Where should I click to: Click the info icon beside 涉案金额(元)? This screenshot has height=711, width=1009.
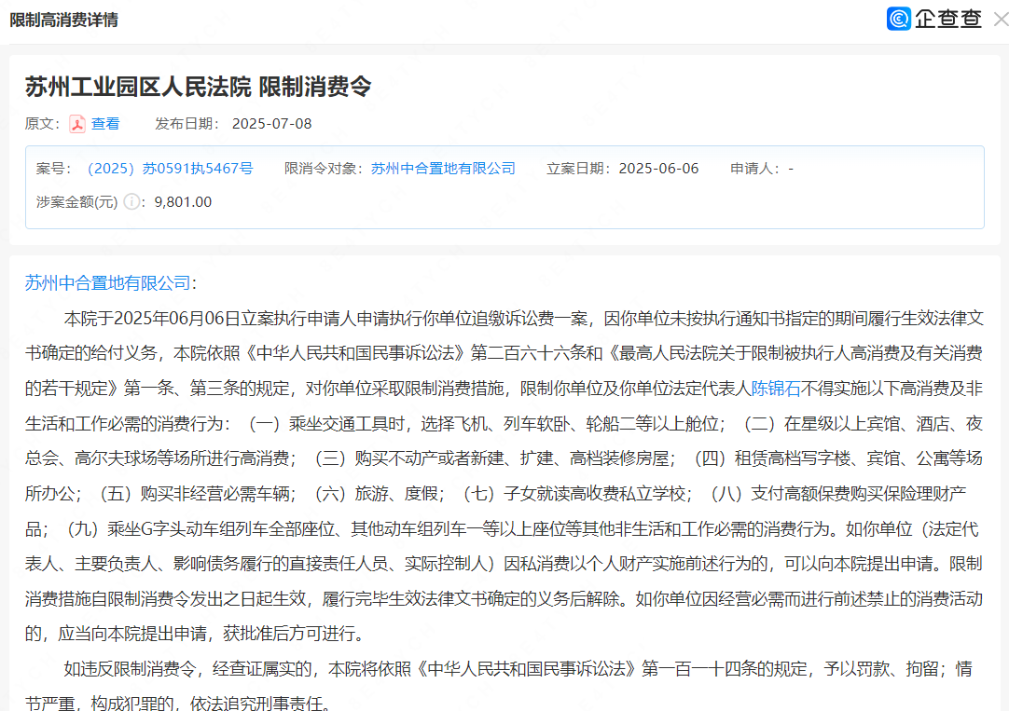click(x=131, y=201)
